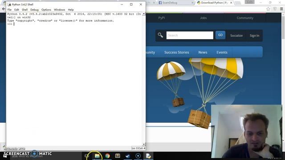Open the File menu in Python Shell
285x160 pixels.
pyautogui.click(x=9, y=10)
